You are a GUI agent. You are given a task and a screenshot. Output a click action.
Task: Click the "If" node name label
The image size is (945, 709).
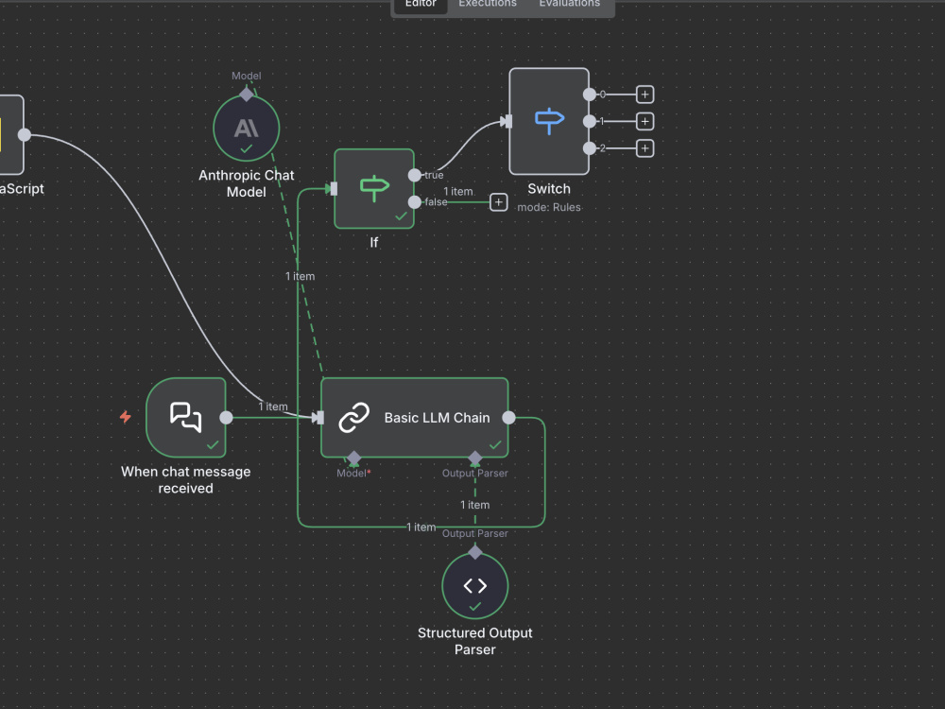pos(373,242)
